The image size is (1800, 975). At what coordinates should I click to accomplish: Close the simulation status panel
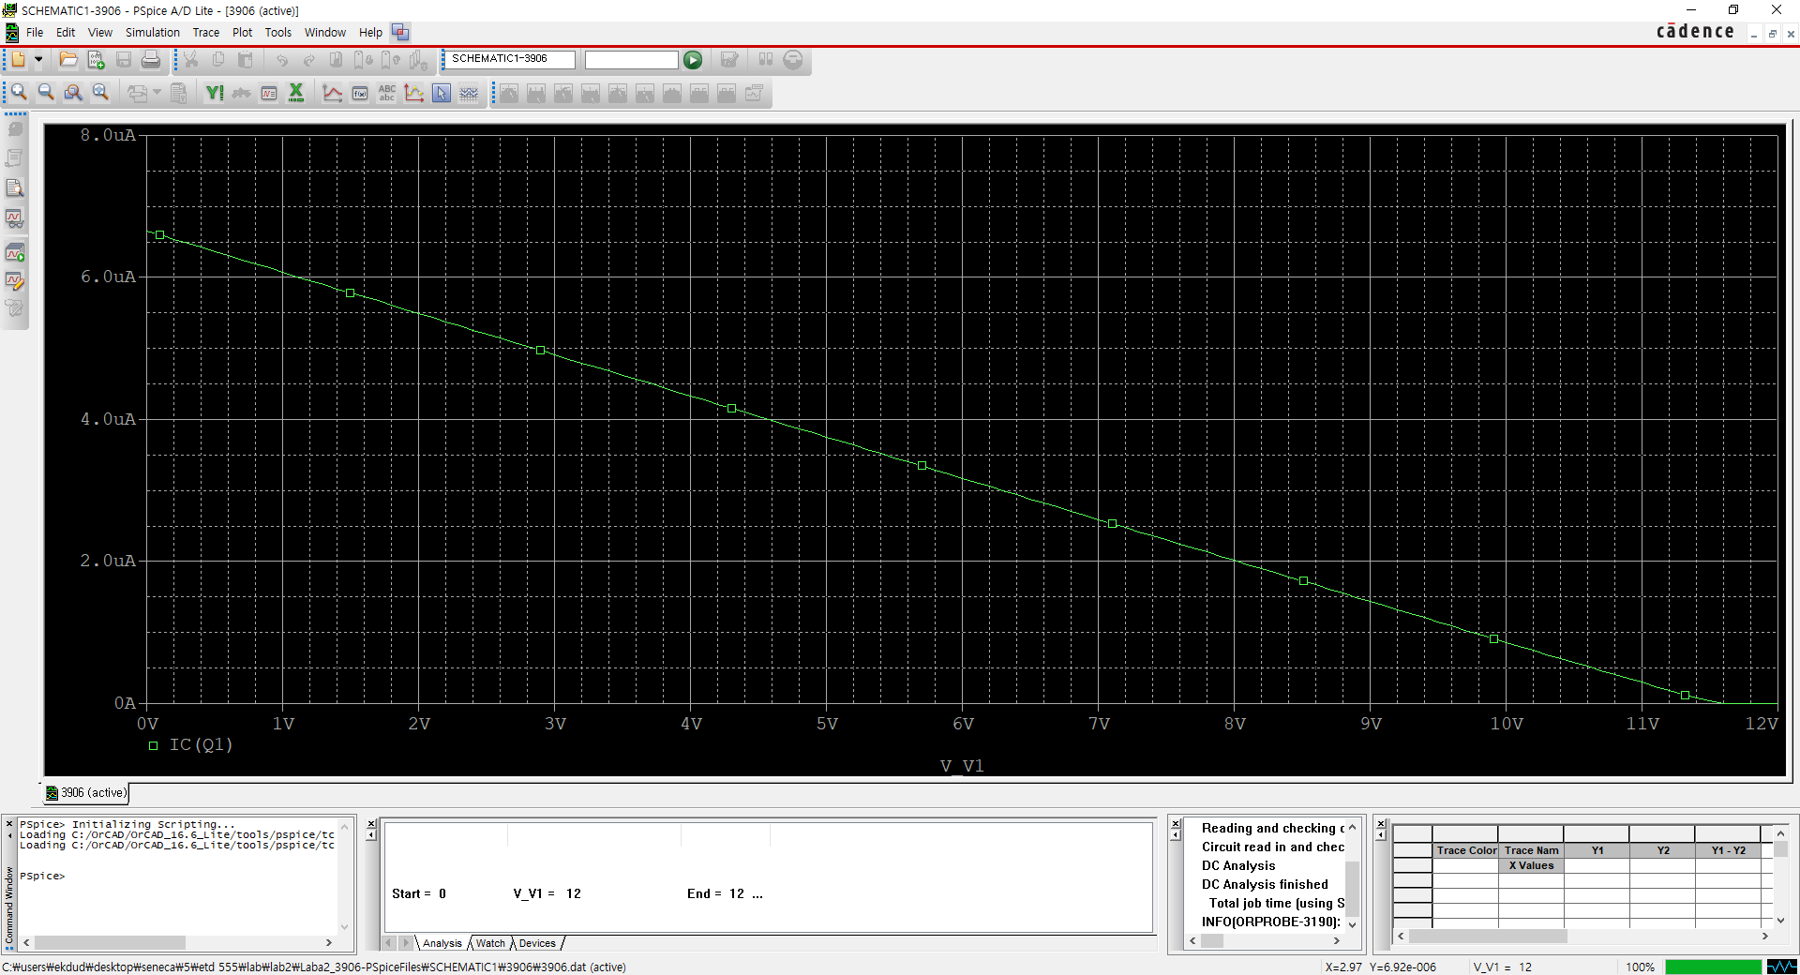tap(371, 824)
